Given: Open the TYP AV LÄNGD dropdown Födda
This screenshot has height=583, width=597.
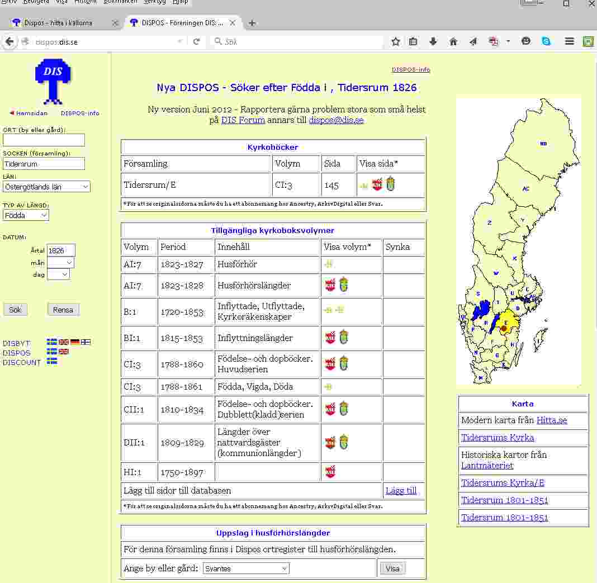Looking at the screenshot, I should 26,215.
